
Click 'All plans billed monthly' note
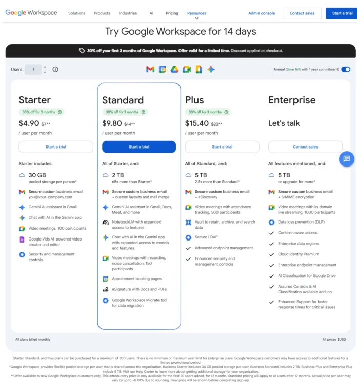[x=33, y=340]
